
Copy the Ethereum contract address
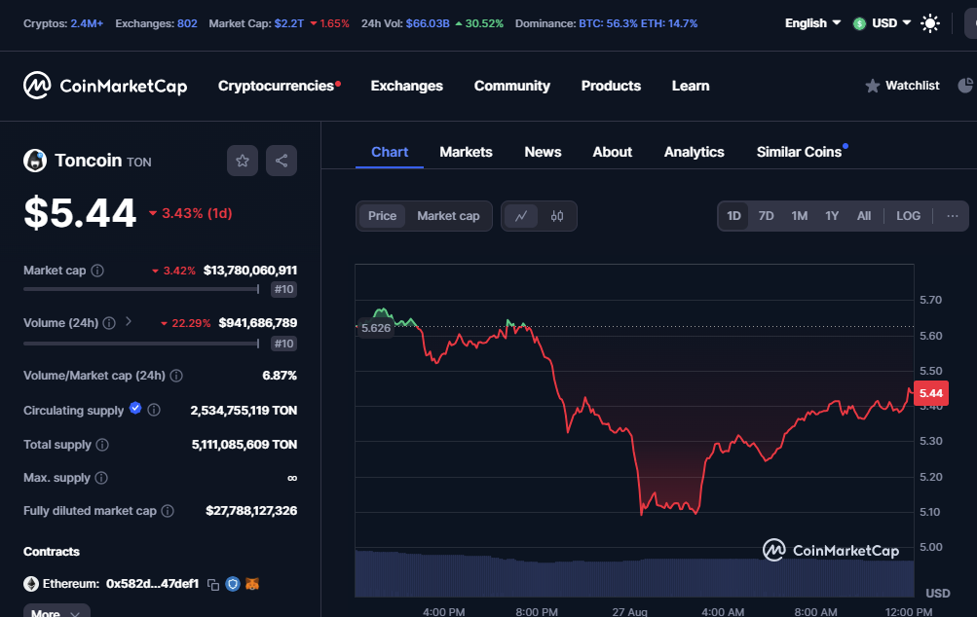pos(213,584)
